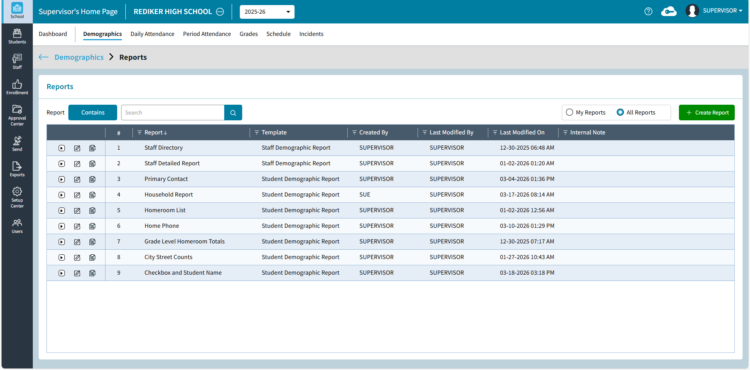Open the Staff sidebar section
Viewport: 750px width, 370px height.
coord(17,62)
